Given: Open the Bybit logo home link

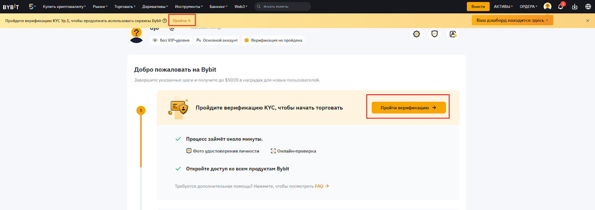Looking at the screenshot, I should [11, 6].
